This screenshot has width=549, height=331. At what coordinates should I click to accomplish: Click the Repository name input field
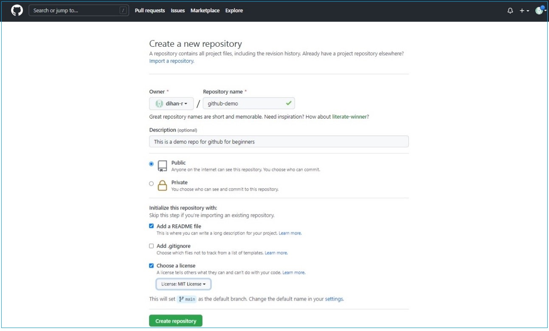(249, 103)
